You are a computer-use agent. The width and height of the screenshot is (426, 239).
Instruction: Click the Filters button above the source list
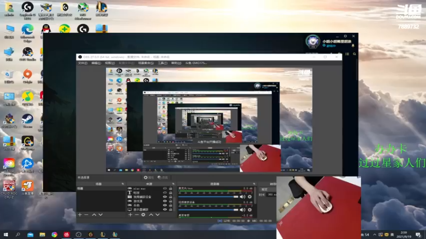163,177
